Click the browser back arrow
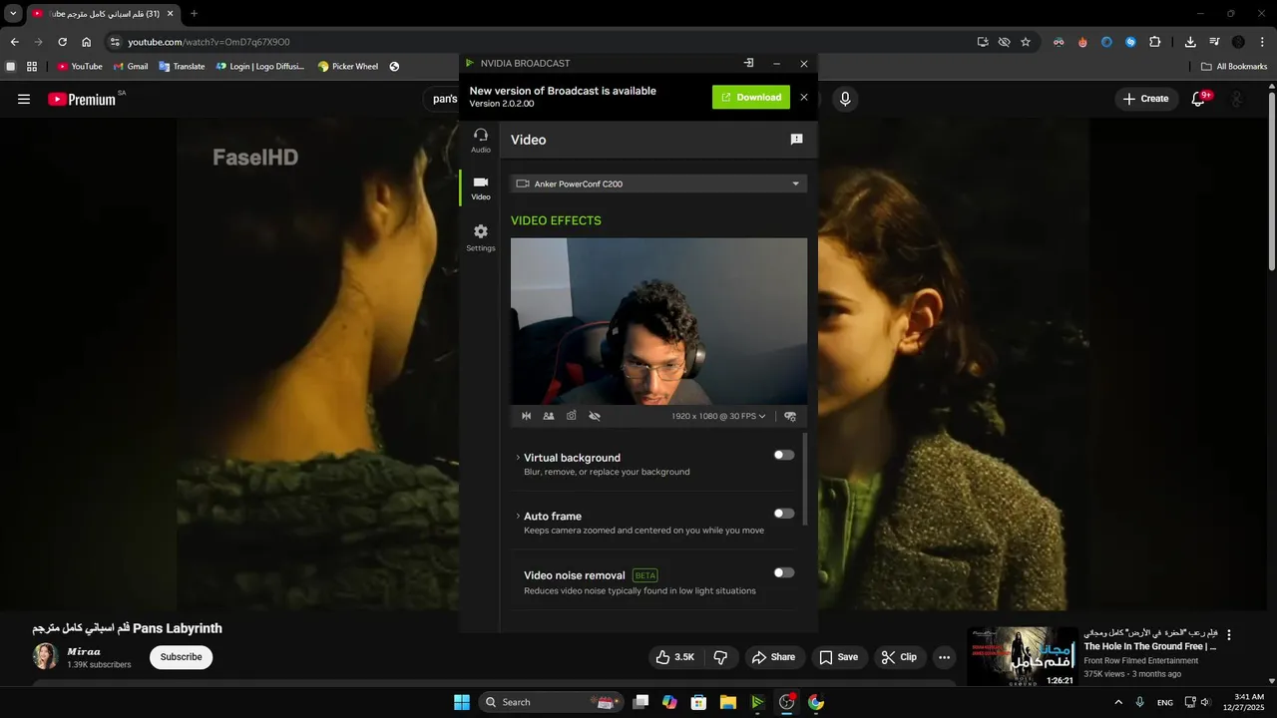The height and width of the screenshot is (718, 1277). [x=14, y=42]
